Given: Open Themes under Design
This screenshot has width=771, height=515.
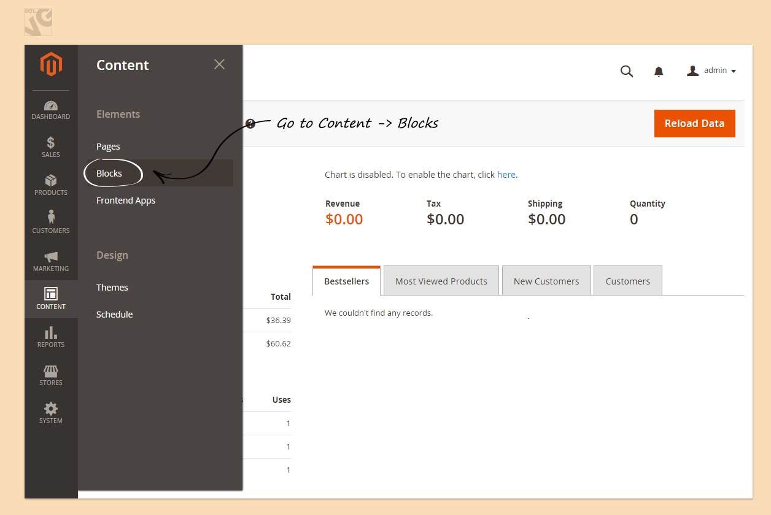Looking at the screenshot, I should (x=112, y=287).
